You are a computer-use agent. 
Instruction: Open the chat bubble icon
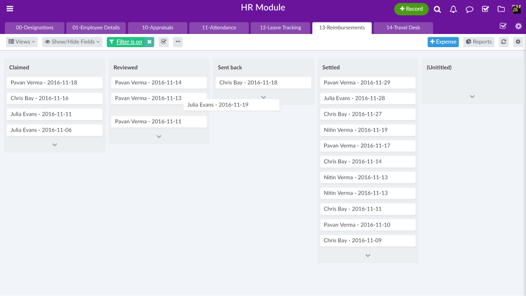click(470, 9)
